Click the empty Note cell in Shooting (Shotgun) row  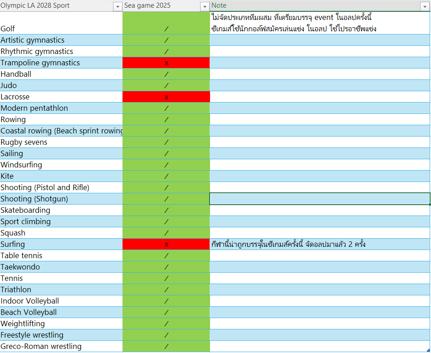click(320, 199)
